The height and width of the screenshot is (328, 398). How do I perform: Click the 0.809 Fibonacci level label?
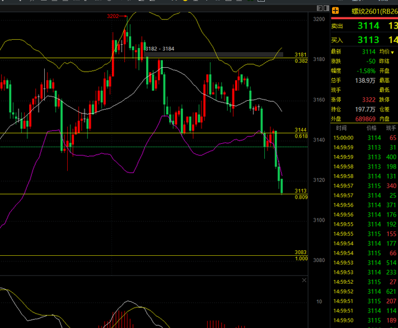point(301,197)
